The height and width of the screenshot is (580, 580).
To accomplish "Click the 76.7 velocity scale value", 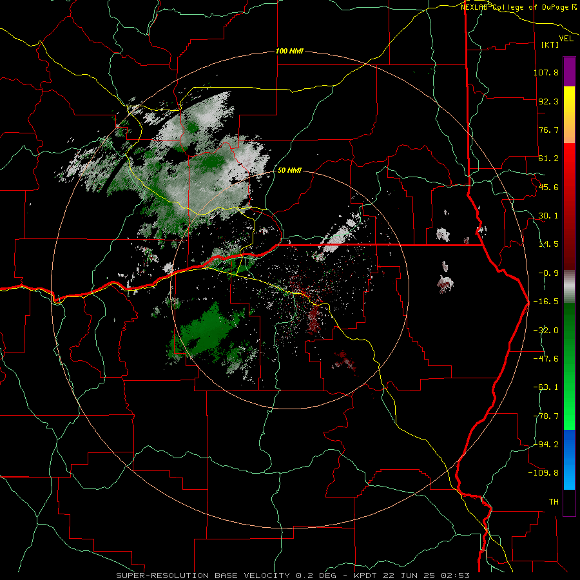I will [x=548, y=130].
